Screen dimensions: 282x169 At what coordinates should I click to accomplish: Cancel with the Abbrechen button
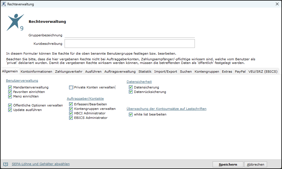click(255, 164)
